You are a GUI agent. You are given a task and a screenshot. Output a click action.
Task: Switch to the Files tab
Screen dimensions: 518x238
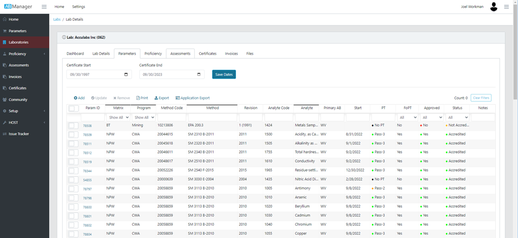[250, 54]
